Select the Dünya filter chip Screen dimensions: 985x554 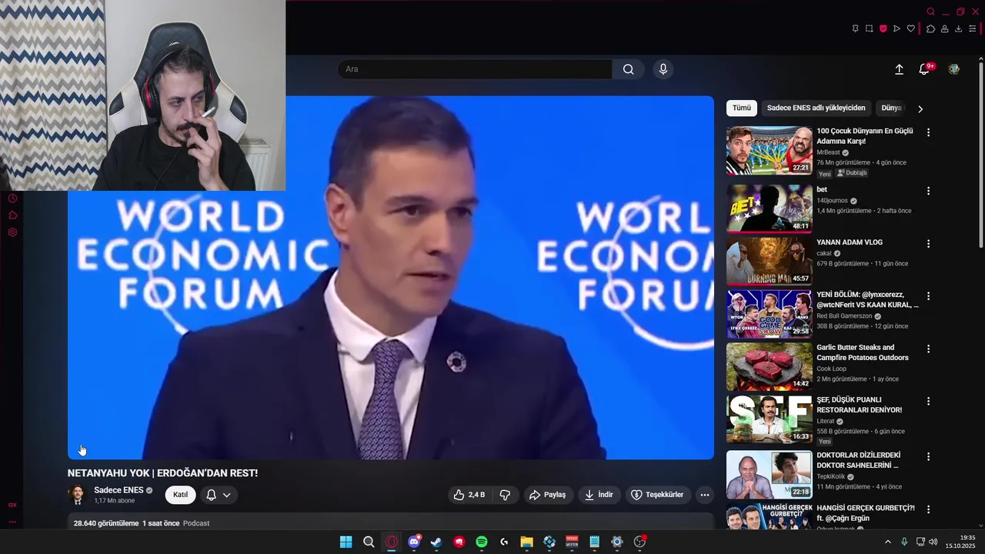(891, 108)
